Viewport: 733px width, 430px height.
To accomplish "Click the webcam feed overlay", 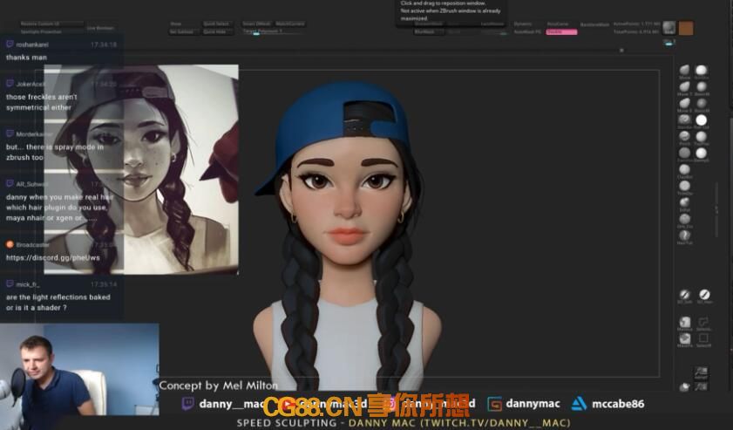I will tap(79, 369).
